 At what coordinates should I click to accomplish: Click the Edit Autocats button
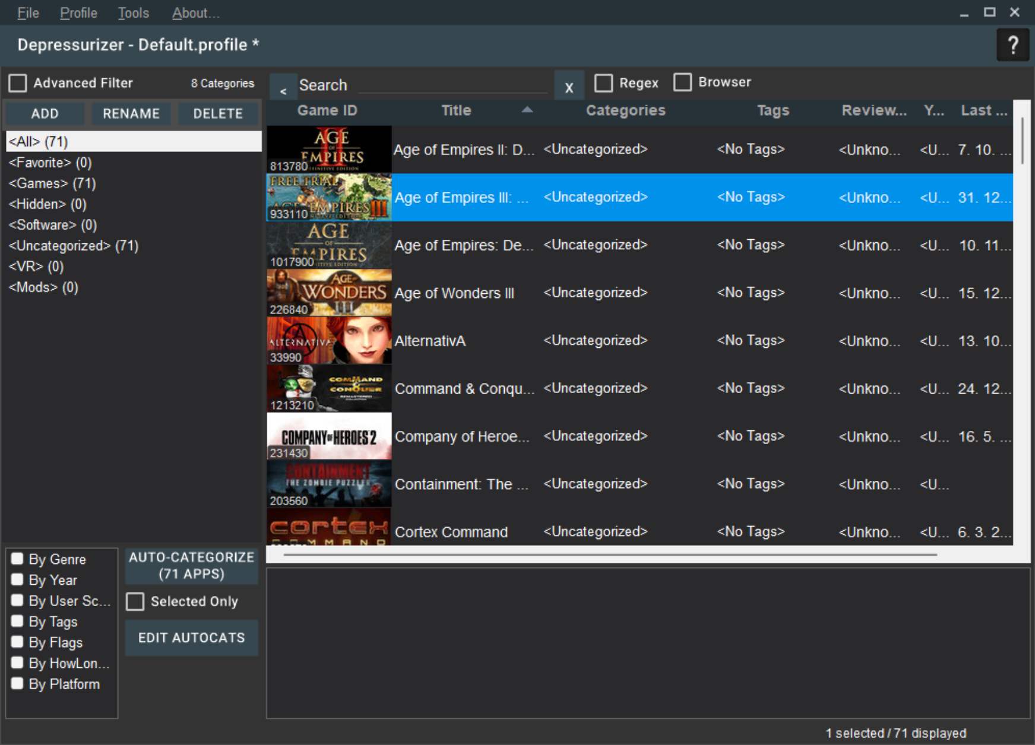(x=191, y=638)
